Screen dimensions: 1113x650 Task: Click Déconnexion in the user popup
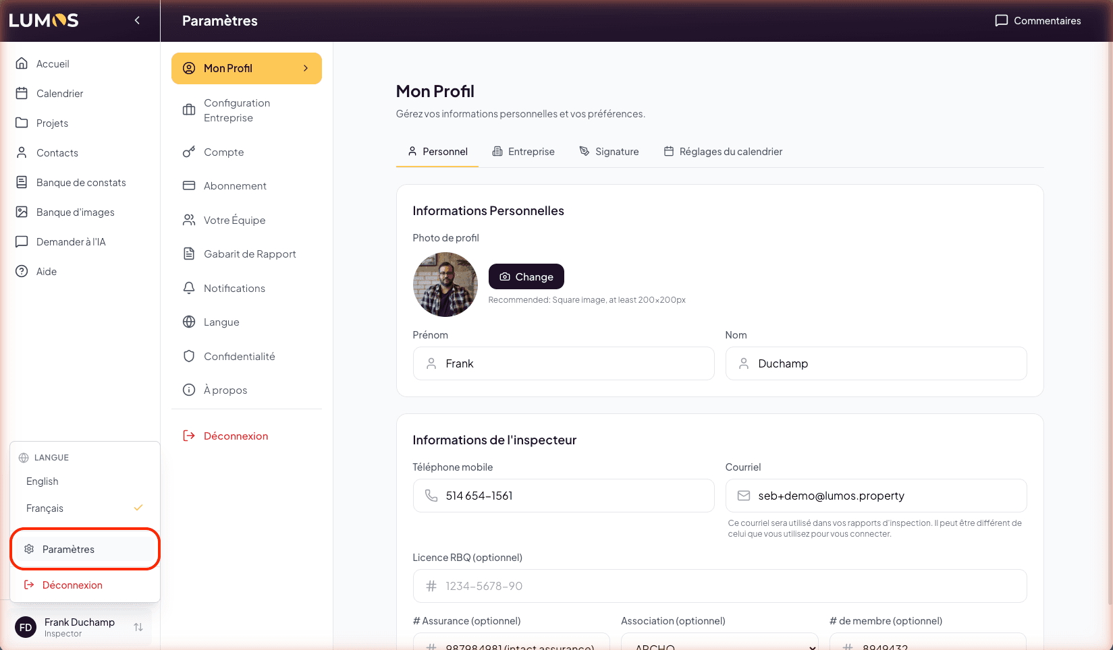tap(85, 585)
